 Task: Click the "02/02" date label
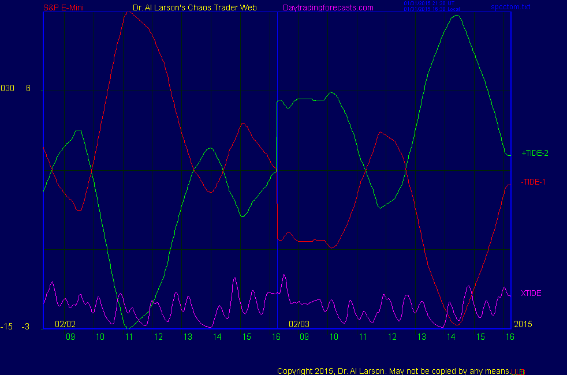[x=65, y=324]
